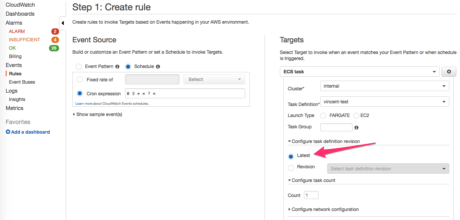Image resolution: width=460 pixels, height=220 pixels.
Task: Open the ECS task target type dropdown
Action: 360,72
